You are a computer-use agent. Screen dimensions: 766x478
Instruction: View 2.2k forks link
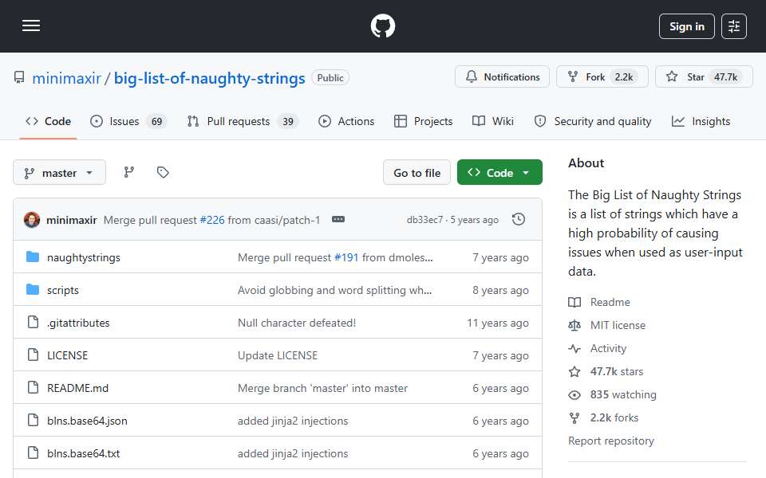614,418
